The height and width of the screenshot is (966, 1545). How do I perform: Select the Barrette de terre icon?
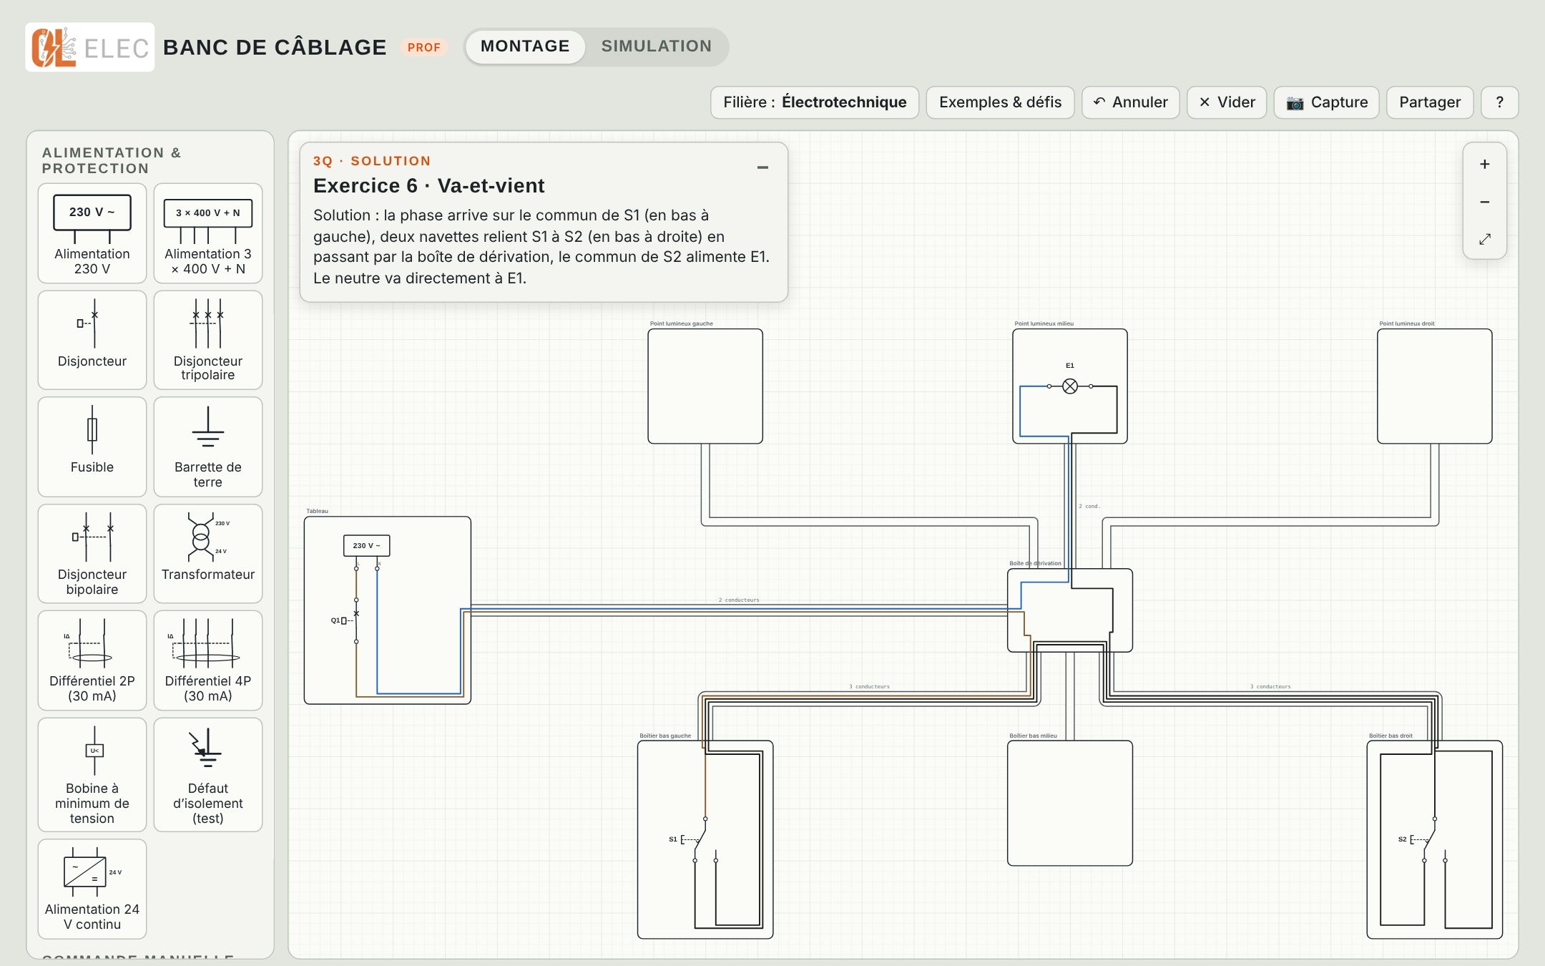(x=208, y=447)
